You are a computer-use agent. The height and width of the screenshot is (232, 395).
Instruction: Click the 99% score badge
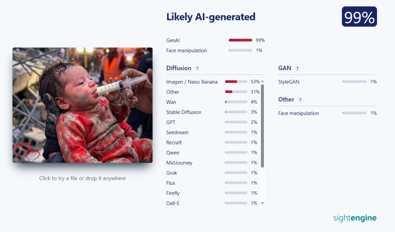pos(359,17)
